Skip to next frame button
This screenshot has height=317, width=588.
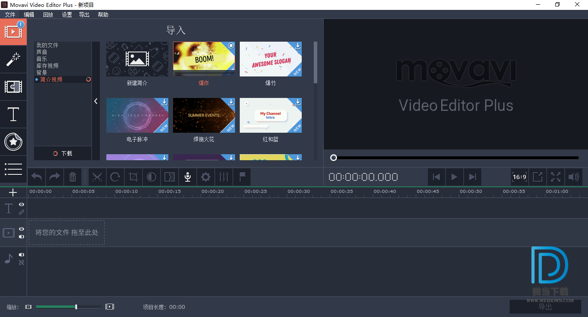coord(472,177)
